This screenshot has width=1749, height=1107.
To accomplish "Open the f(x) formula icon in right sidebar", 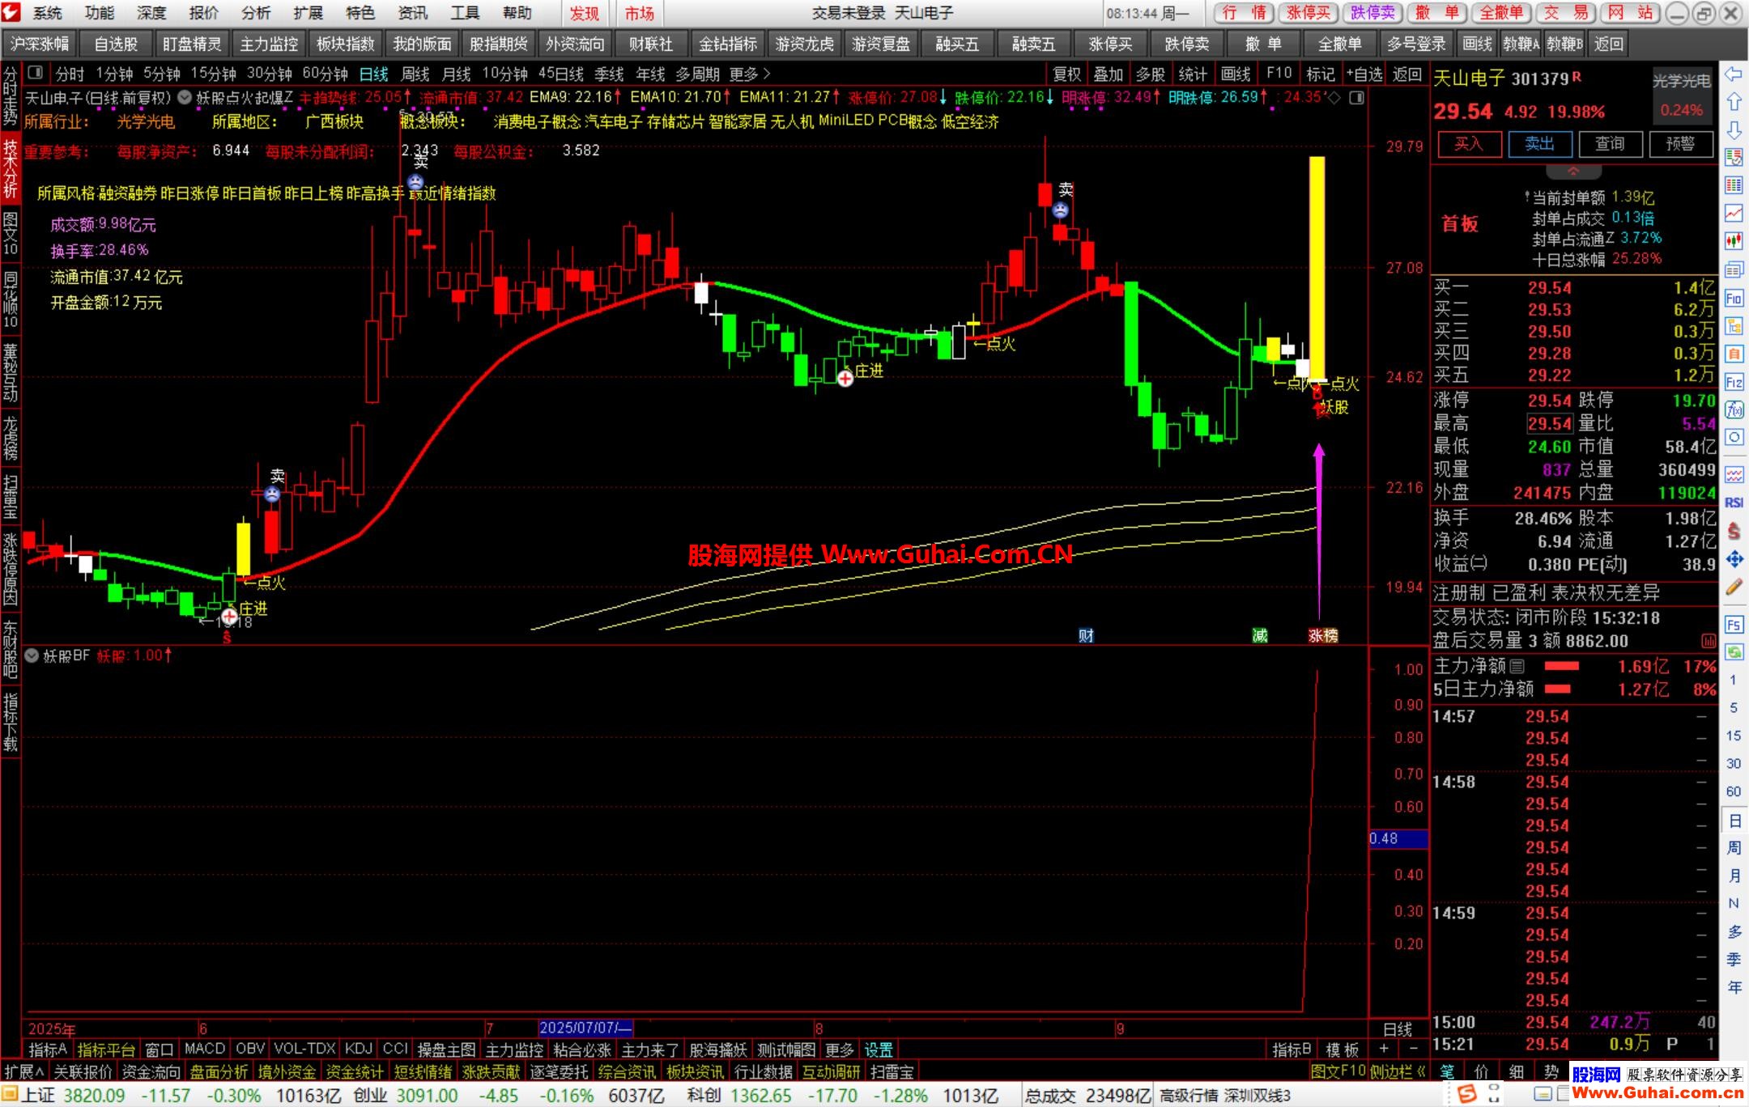I will [x=1734, y=409].
